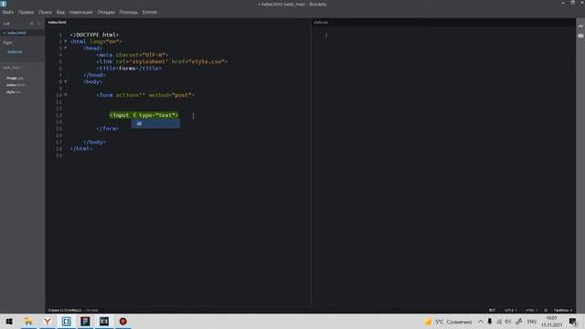Select style.css in the Right working set
Image resolution: width=585 pixels, height=329 pixels.
(15, 52)
